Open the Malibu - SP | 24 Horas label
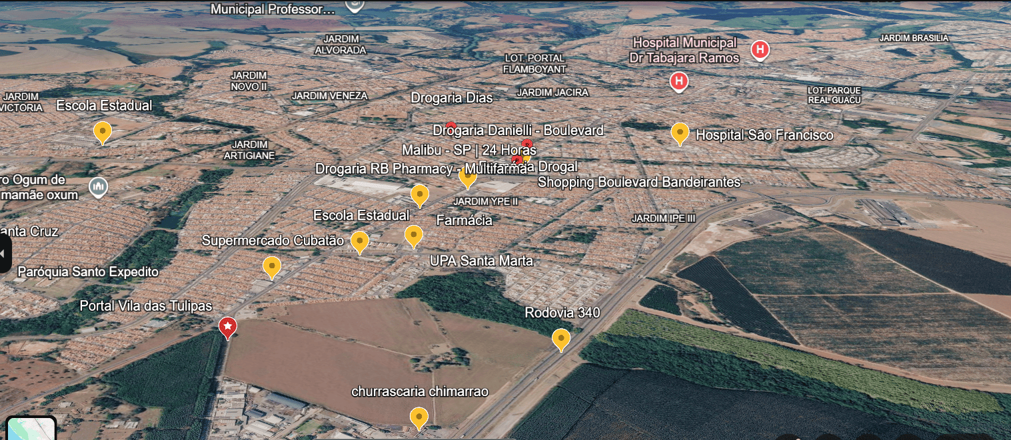 pyautogui.click(x=469, y=150)
